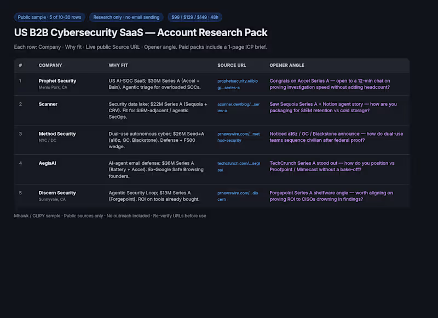This screenshot has height=318, width=438.
Task: Open the scanner.dev blog source link
Action: coord(239,107)
